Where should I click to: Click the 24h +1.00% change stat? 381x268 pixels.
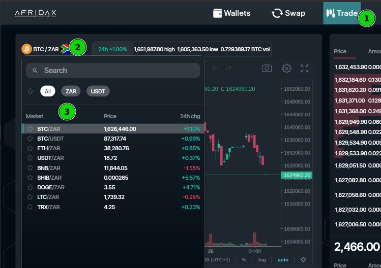point(112,49)
